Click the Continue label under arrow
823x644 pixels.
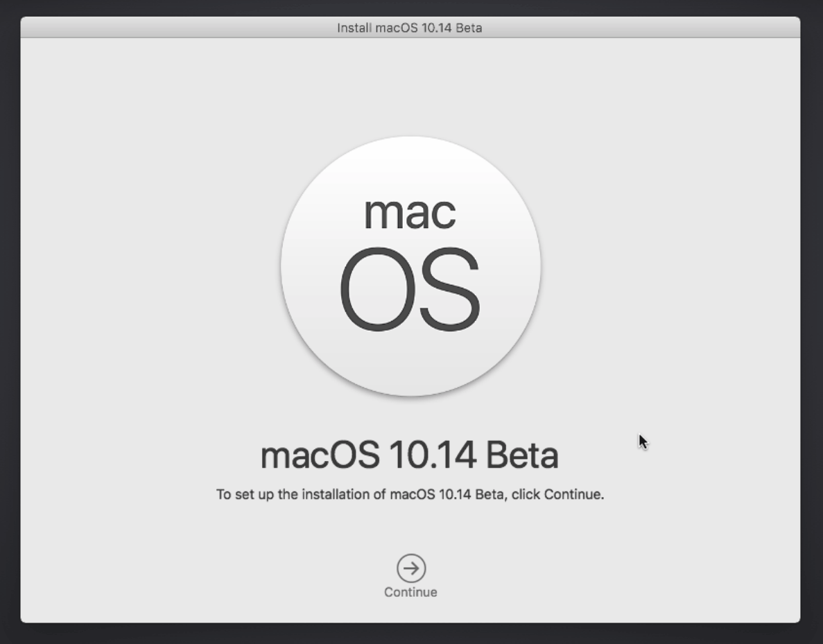pos(410,592)
